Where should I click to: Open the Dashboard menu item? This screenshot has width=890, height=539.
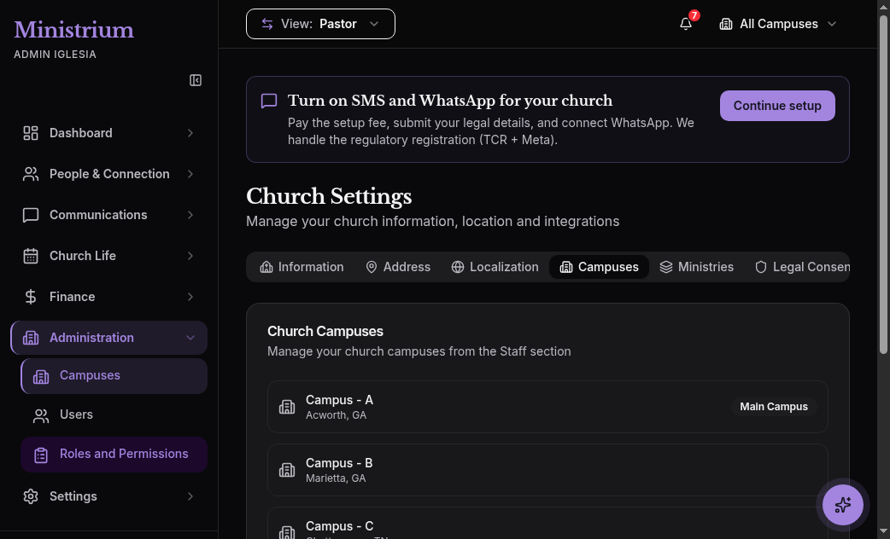point(109,133)
